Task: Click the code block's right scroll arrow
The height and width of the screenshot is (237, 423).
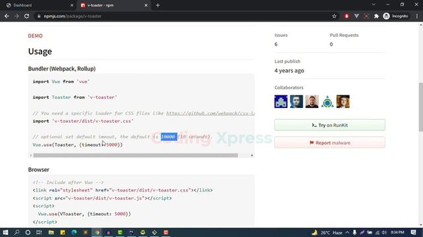Action: point(252,155)
